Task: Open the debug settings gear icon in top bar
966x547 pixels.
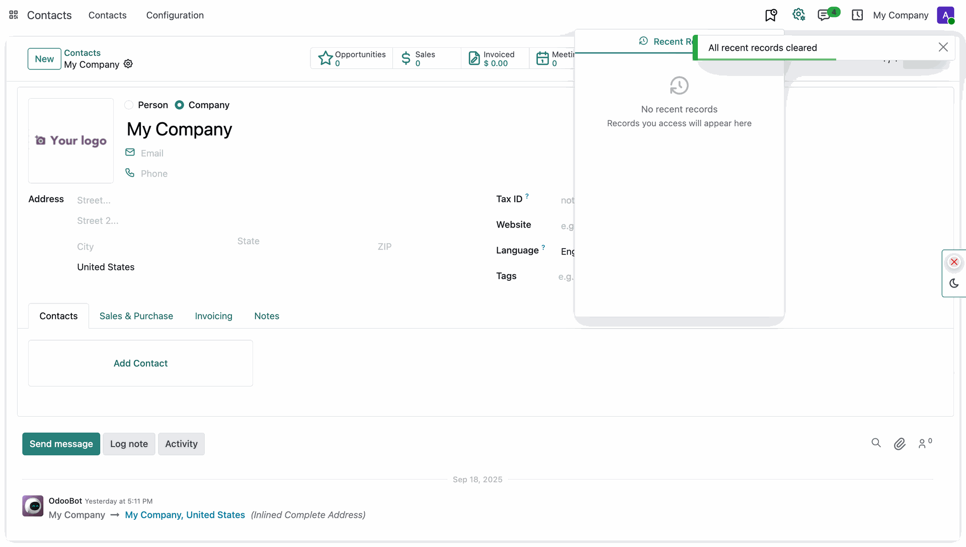Action: (798, 15)
